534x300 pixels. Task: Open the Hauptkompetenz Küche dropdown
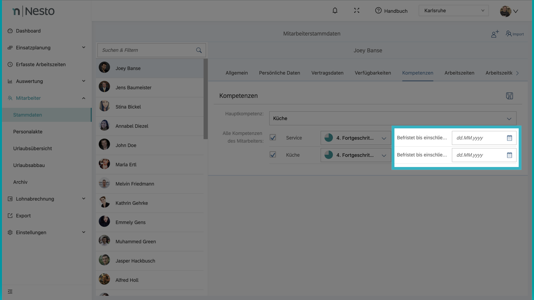[392, 119]
